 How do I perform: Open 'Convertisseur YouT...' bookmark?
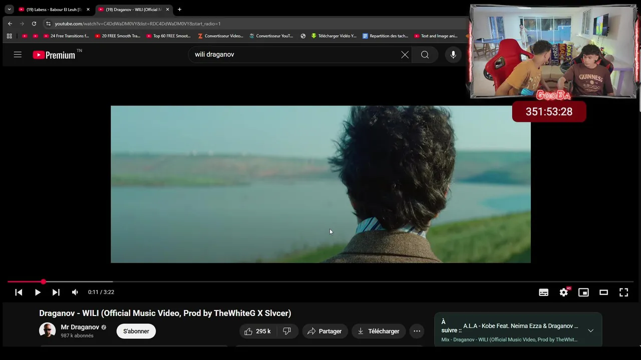(x=271, y=36)
